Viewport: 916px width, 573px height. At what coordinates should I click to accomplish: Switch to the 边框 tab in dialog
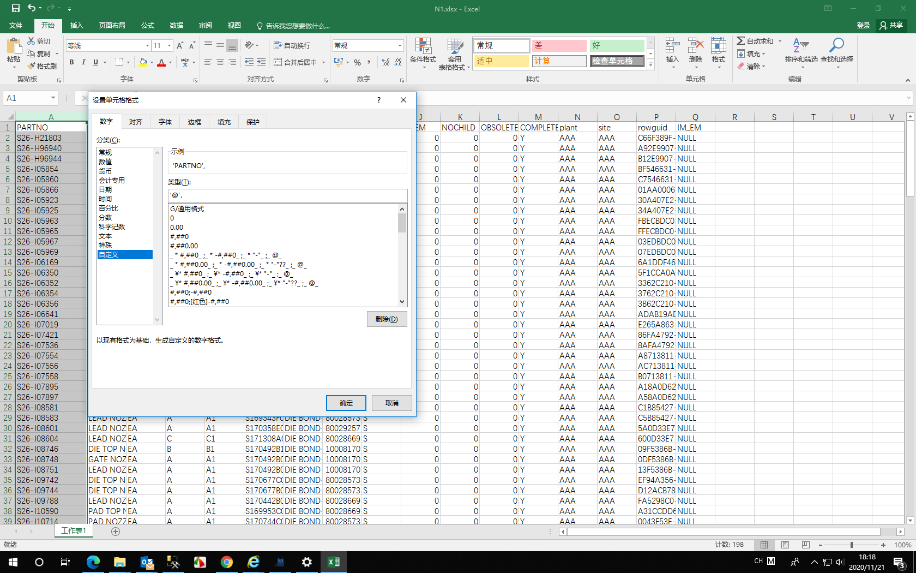coord(195,122)
